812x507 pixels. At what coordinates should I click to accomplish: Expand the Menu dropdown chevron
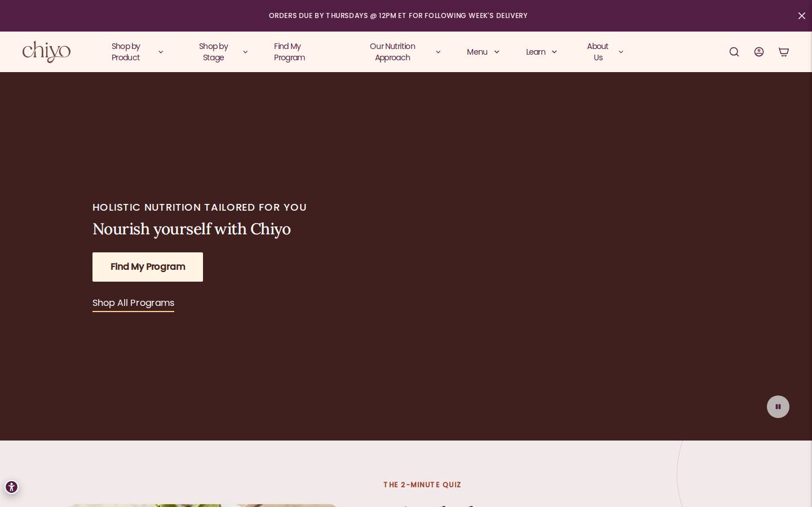click(x=497, y=52)
